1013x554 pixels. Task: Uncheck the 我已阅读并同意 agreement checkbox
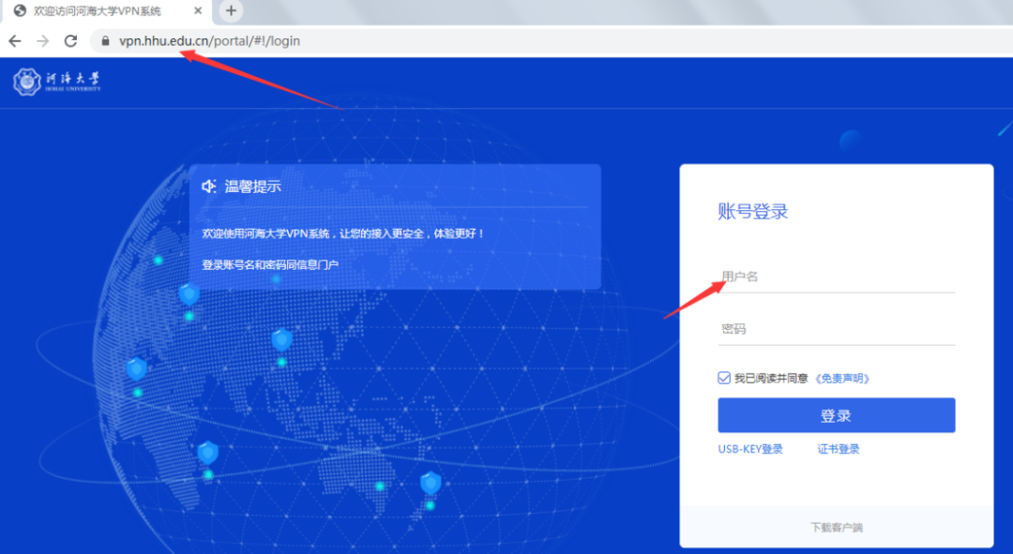(723, 377)
